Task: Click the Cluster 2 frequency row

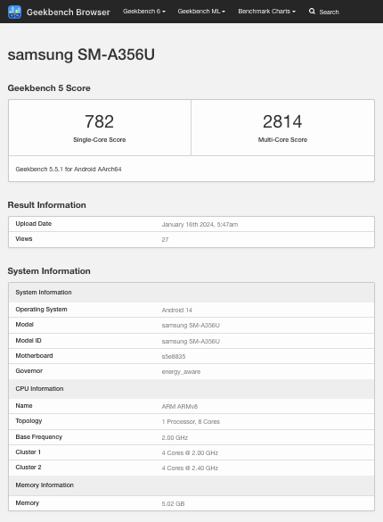Action: pyautogui.click(x=191, y=468)
